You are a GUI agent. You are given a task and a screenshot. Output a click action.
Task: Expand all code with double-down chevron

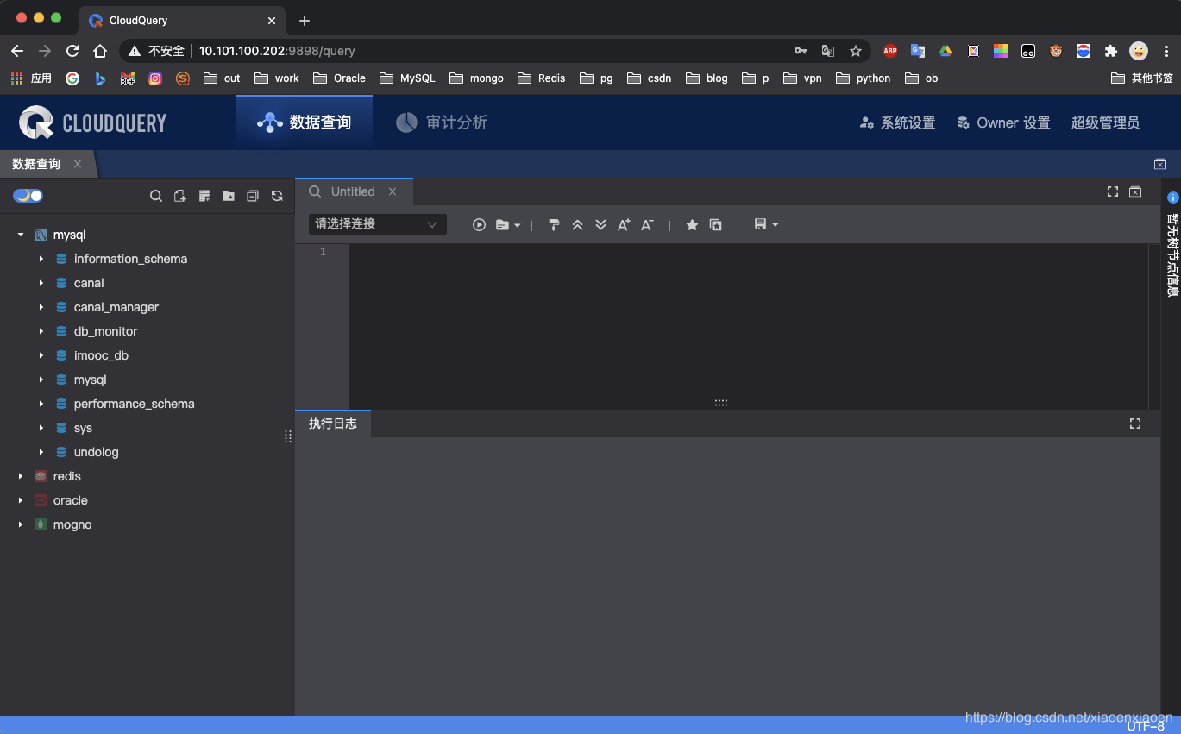click(600, 224)
